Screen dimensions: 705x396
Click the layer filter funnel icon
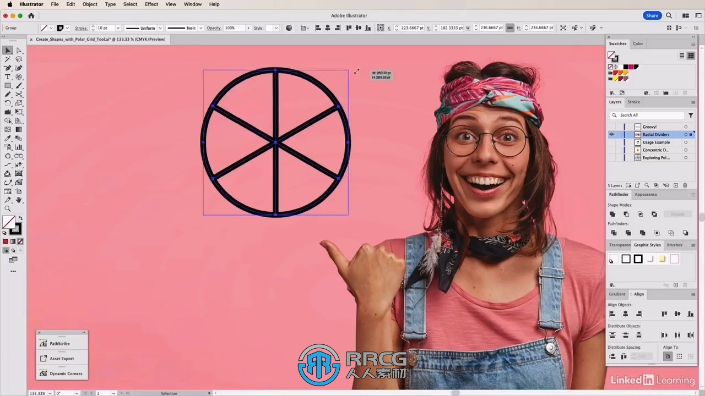pos(691,115)
